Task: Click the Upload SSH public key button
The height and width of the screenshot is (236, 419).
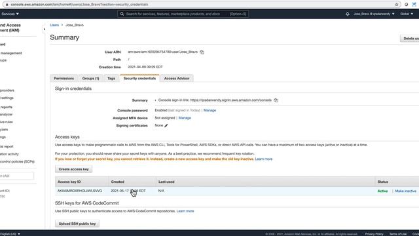Action: [77, 224]
